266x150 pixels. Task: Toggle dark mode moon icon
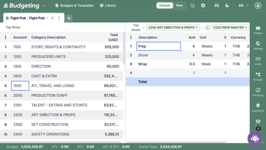point(227,5)
